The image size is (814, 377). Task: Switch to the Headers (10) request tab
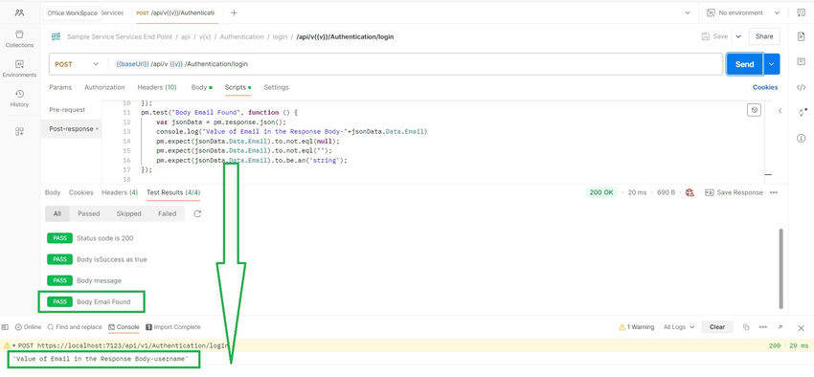[x=157, y=87]
